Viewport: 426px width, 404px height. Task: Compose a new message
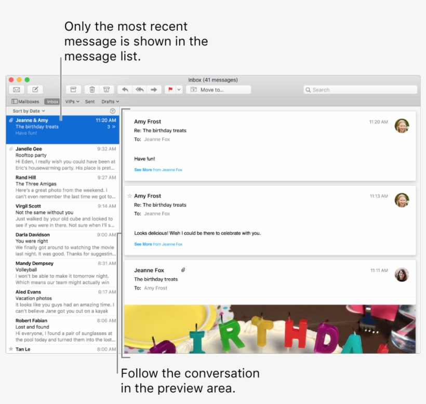pyautogui.click(x=34, y=89)
